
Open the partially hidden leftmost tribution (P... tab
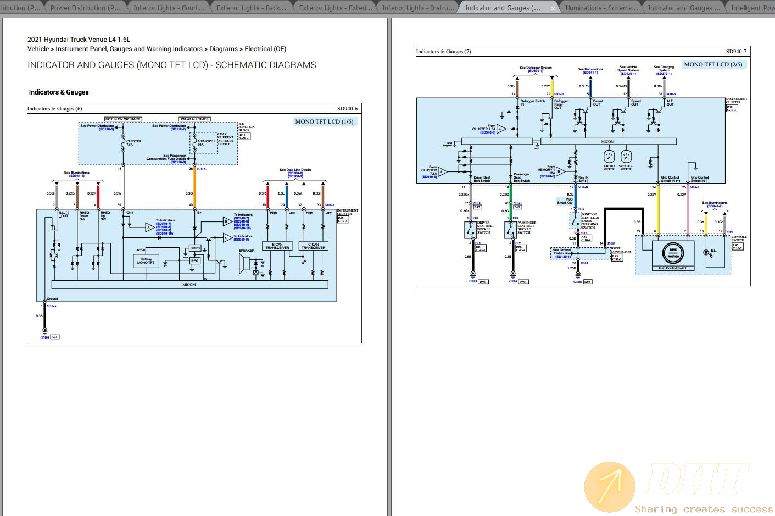[20, 8]
